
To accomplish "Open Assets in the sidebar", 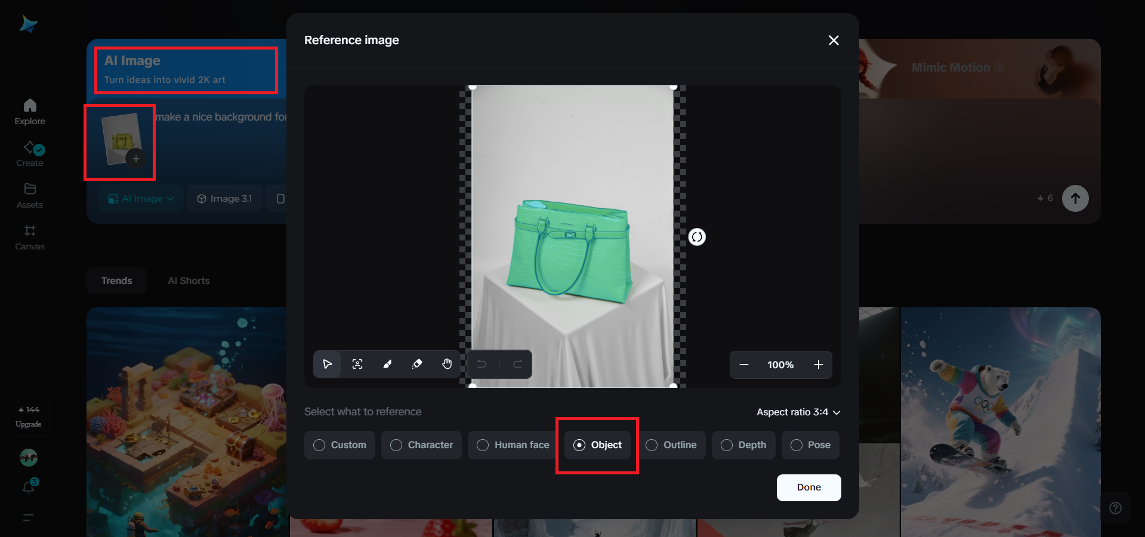I will tap(30, 196).
